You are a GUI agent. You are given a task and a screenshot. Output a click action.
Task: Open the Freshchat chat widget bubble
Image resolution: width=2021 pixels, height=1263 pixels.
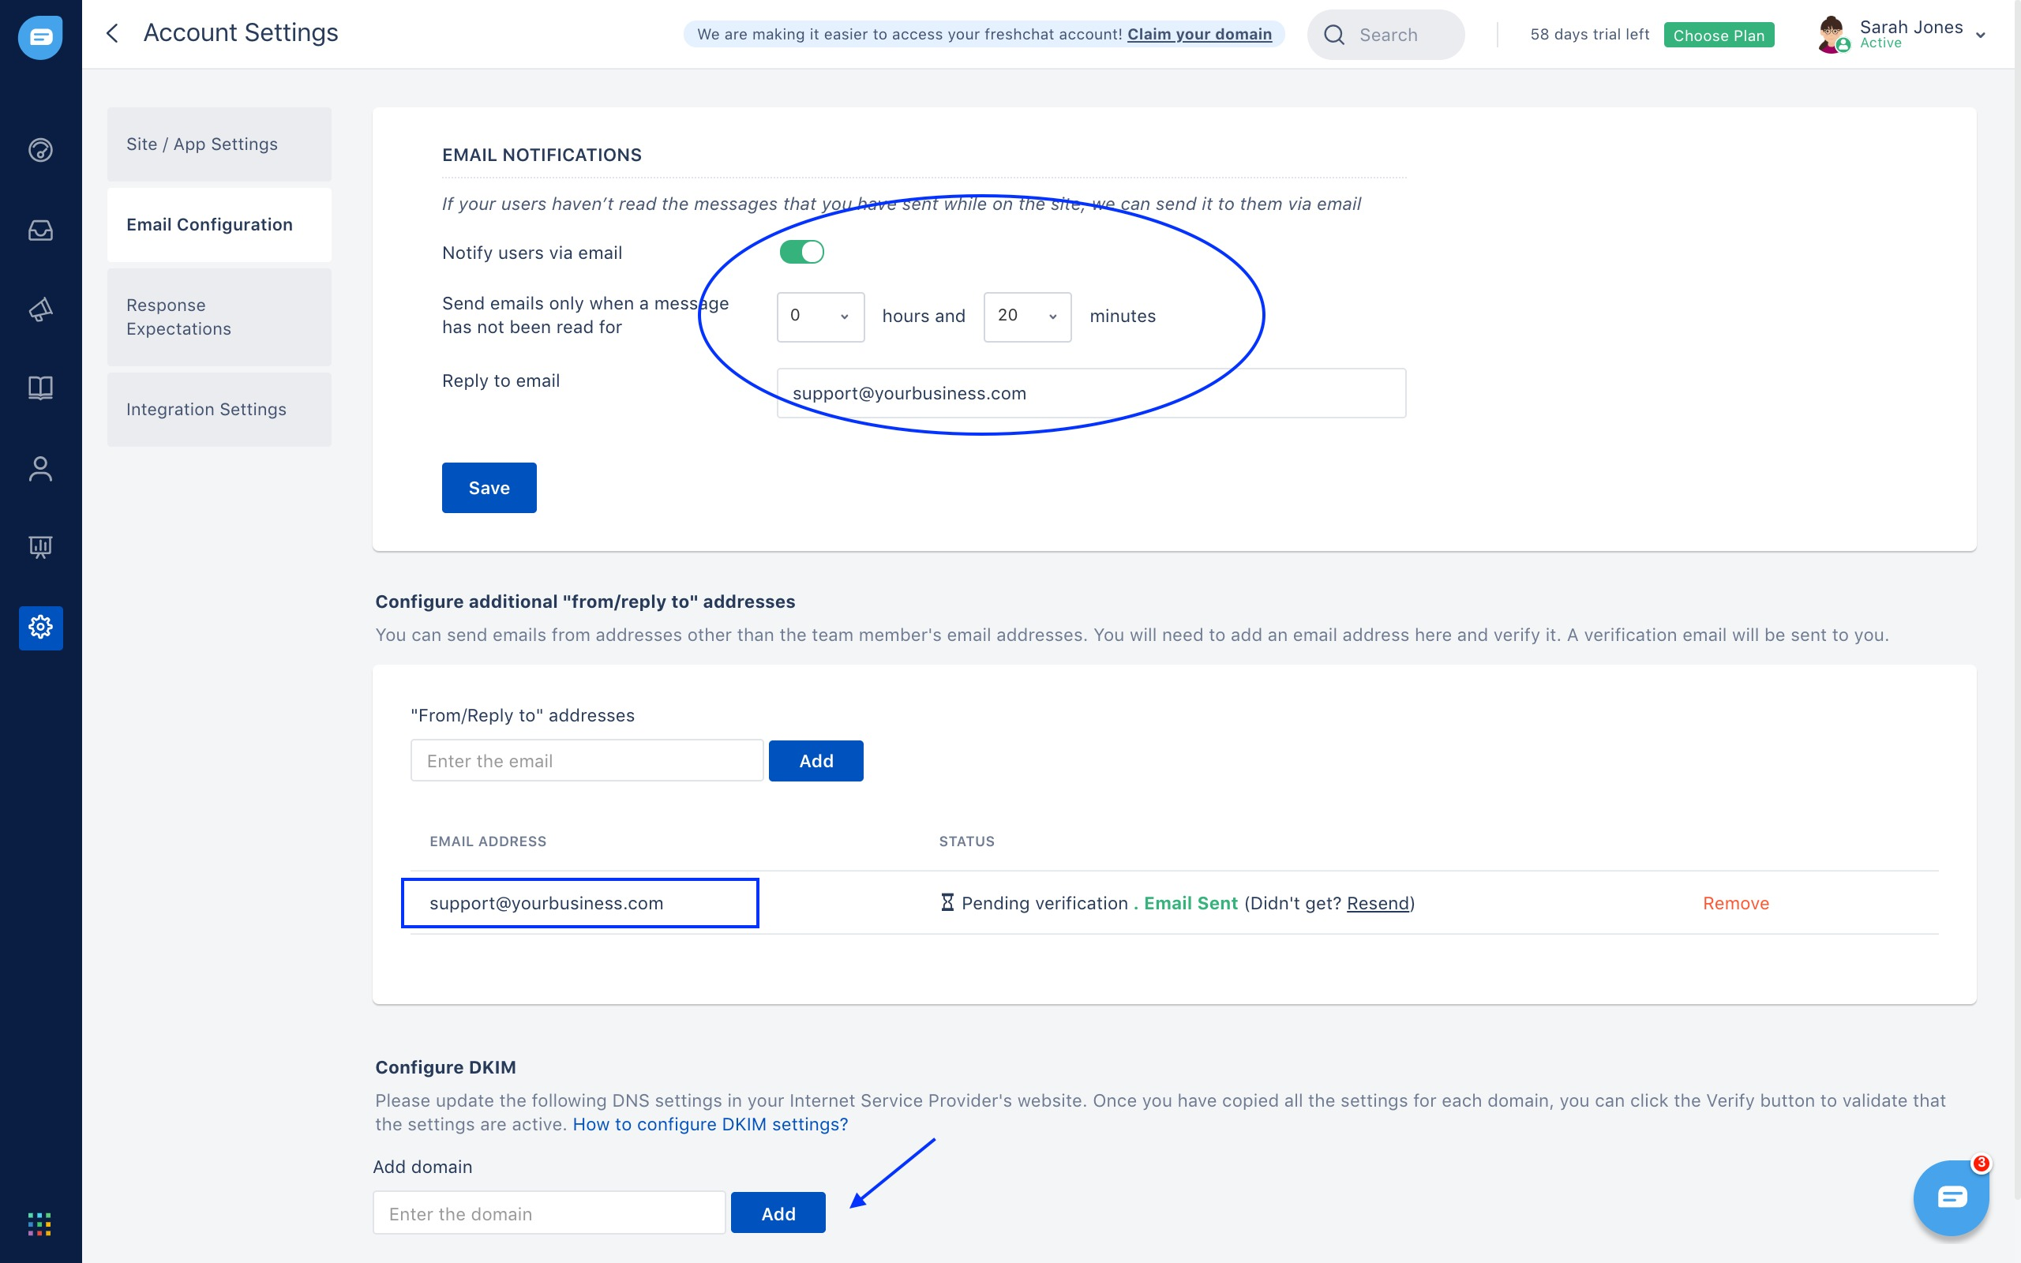pyautogui.click(x=1950, y=1197)
